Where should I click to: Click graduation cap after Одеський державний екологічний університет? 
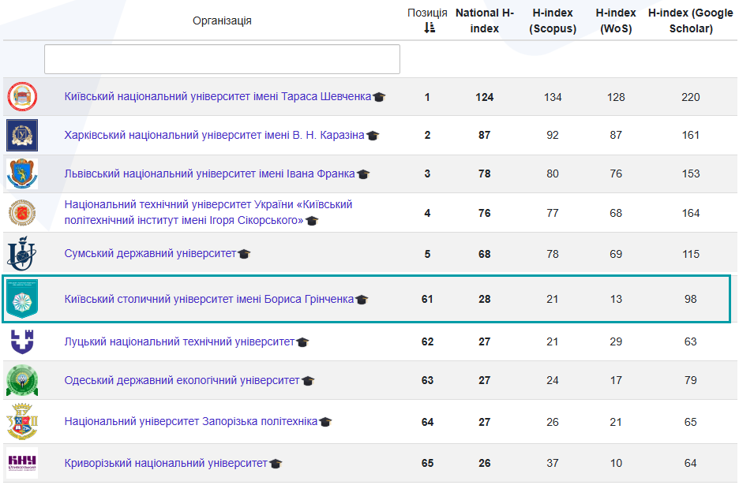pos(308,381)
